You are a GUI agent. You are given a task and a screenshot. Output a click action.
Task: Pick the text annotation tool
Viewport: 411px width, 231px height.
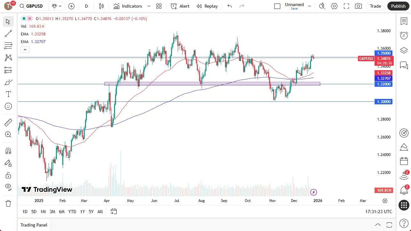tap(8, 94)
